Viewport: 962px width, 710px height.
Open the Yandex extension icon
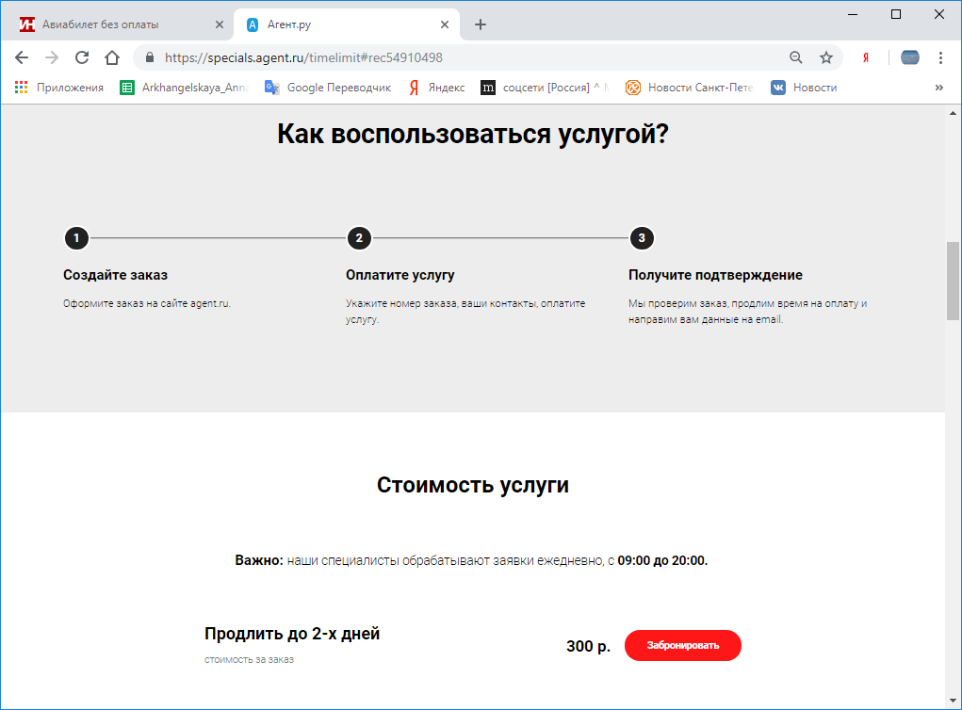click(x=865, y=57)
